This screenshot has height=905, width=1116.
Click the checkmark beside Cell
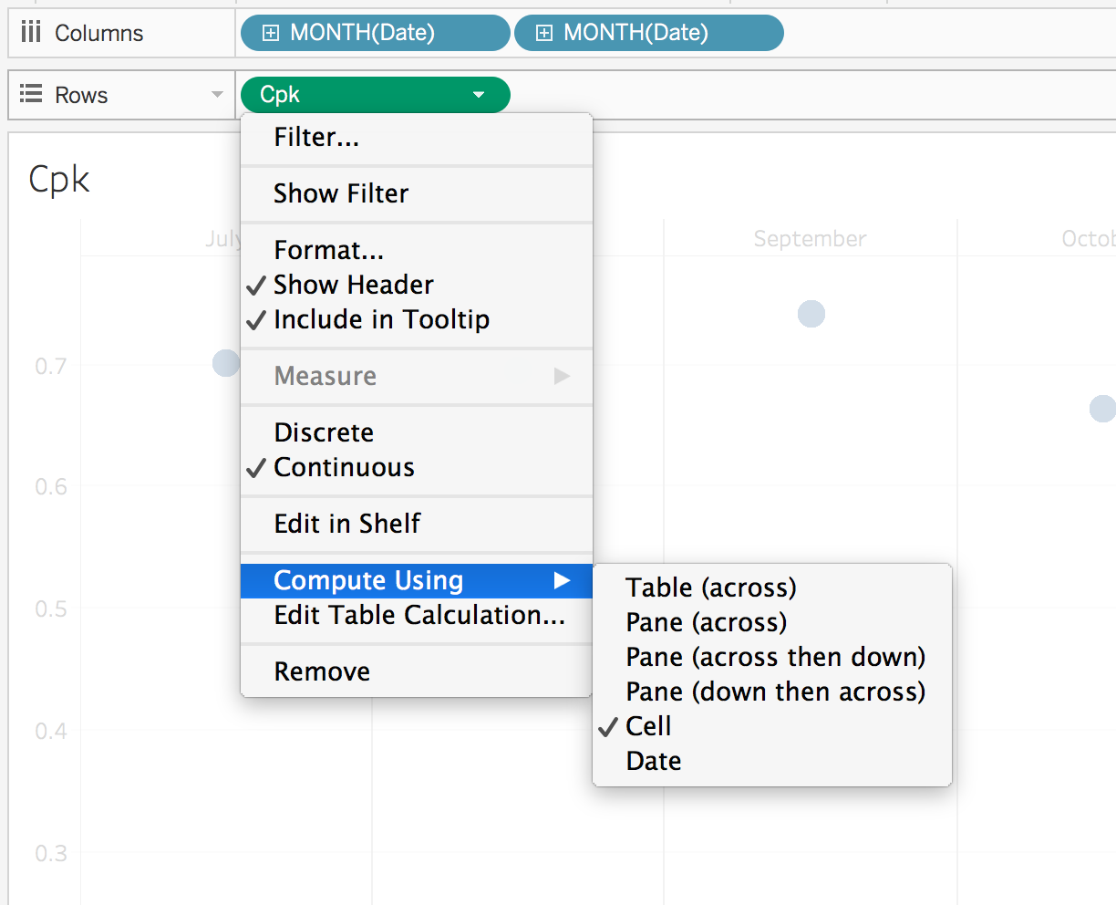pyautogui.click(x=607, y=726)
